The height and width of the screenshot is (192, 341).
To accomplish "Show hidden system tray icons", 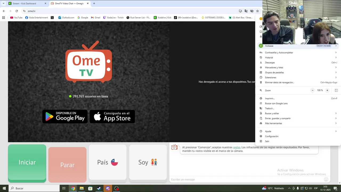I will 289,188.
